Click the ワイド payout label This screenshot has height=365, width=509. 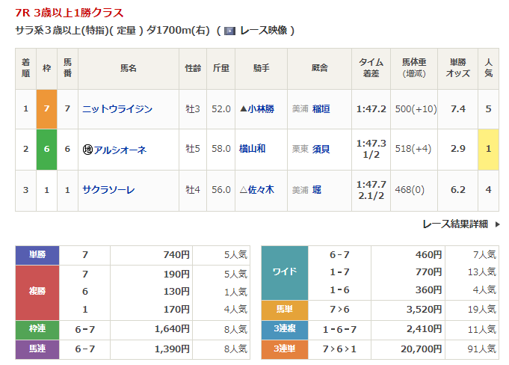(x=285, y=272)
